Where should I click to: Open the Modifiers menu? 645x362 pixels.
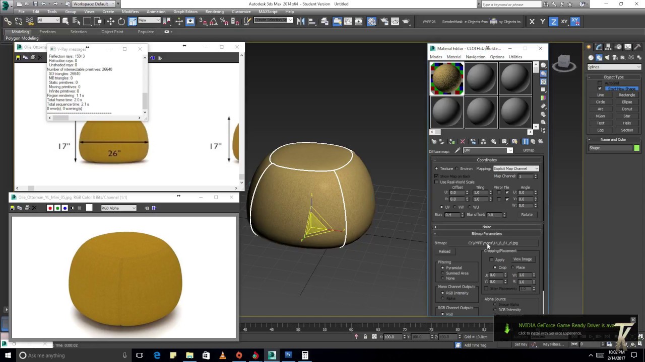130,12
